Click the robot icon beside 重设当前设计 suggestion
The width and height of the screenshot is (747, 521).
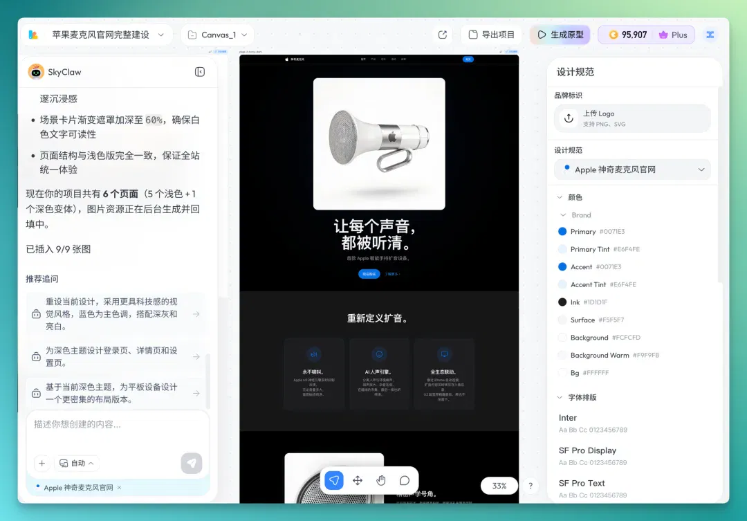(x=36, y=314)
